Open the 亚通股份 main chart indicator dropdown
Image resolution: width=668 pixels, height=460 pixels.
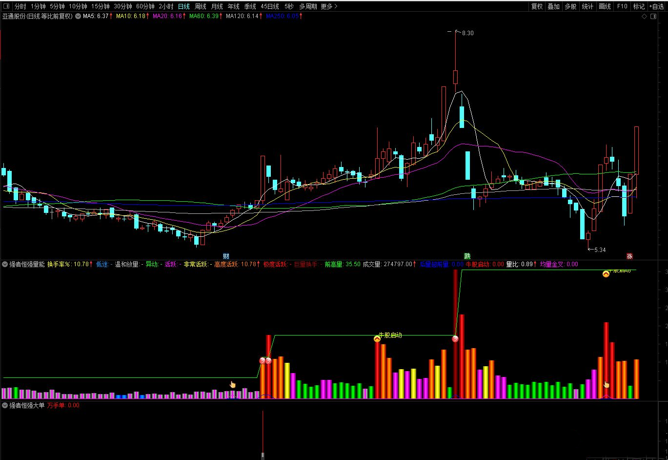[77, 16]
